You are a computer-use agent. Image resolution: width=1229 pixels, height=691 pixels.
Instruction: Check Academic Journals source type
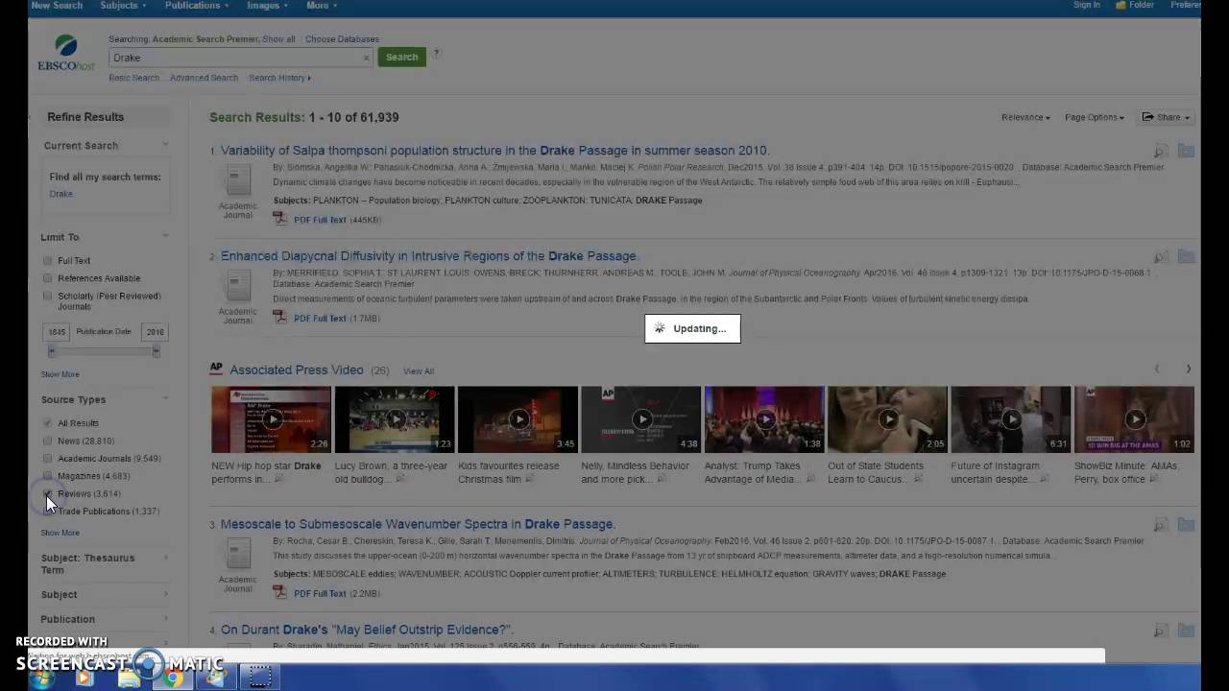coord(48,459)
